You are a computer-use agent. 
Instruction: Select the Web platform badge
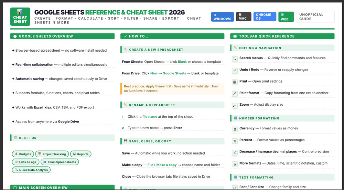click(286, 17)
